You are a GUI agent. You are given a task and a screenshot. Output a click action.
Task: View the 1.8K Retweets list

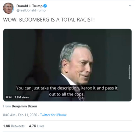[x=14, y=126]
